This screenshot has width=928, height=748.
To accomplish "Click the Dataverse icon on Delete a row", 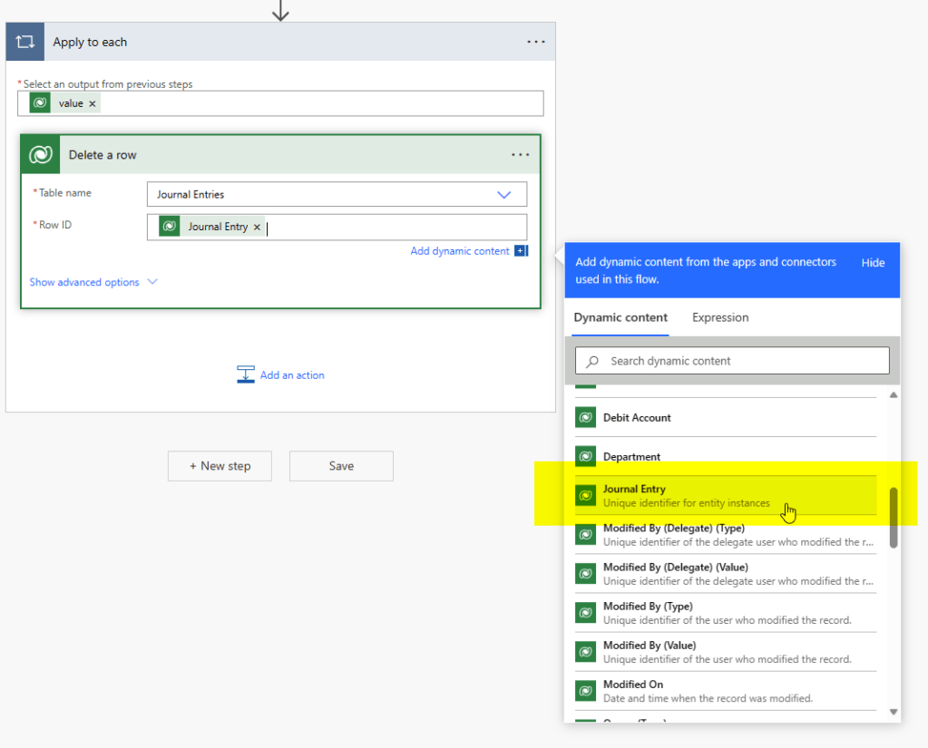I will pos(40,155).
